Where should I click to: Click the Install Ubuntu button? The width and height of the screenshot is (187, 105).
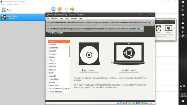tap(129, 70)
